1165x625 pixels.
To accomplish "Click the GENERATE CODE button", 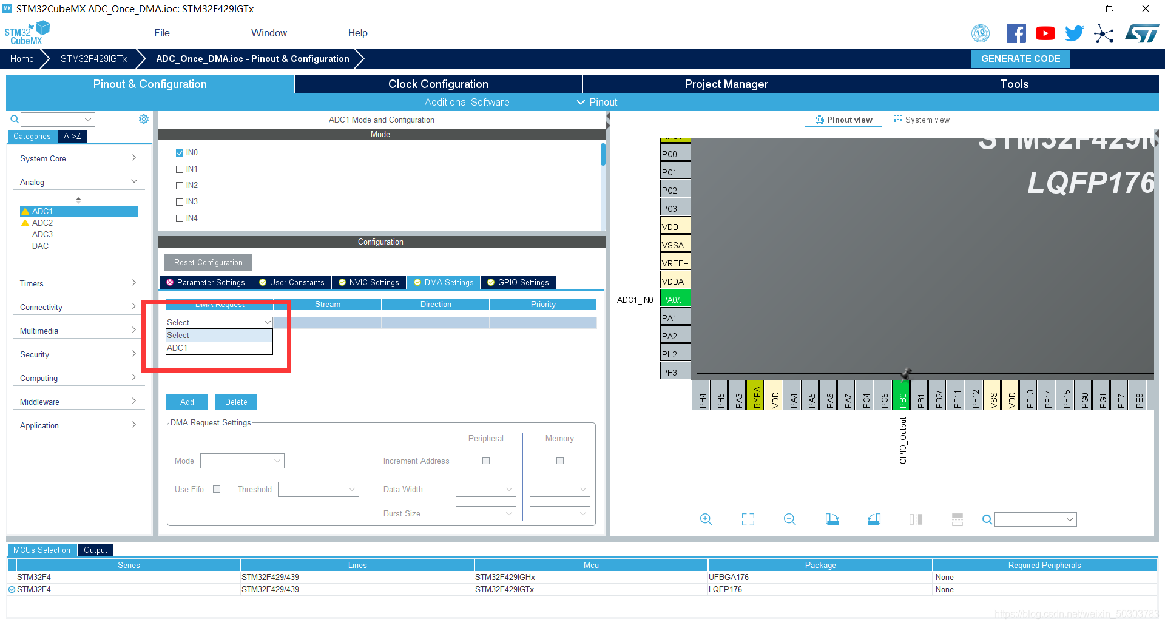I will coord(1021,59).
